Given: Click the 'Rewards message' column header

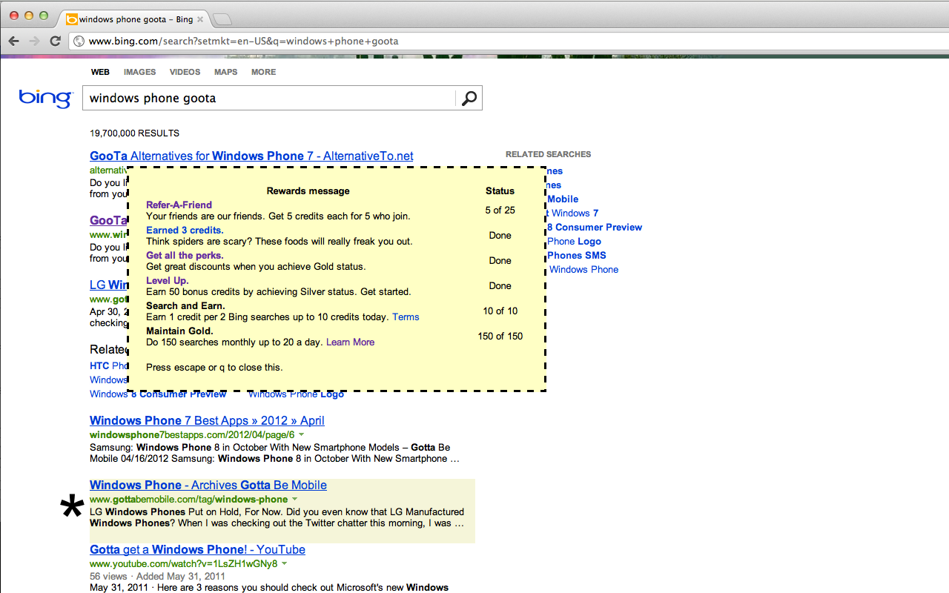Looking at the screenshot, I should click(308, 191).
